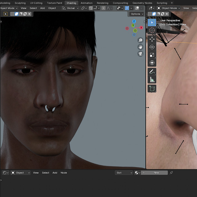This screenshot has height=197, width=197.
Task: Select the Cursor tool in the toolbar
Action: click(152, 30)
